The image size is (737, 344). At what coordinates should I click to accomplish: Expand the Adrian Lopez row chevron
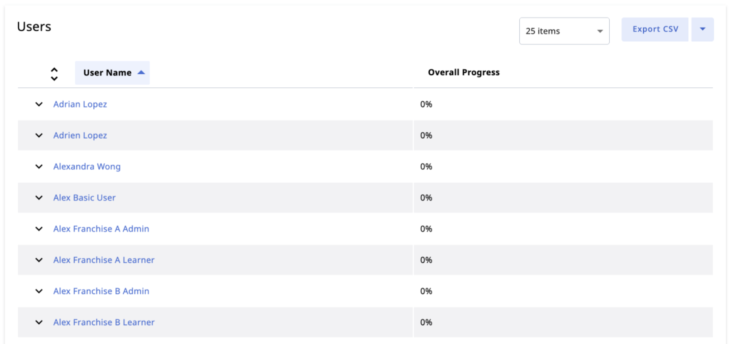pyautogui.click(x=39, y=104)
